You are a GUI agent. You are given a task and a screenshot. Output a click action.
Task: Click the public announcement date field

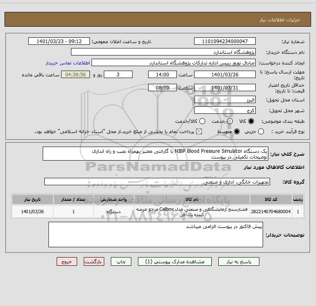[x=59, y=41]
